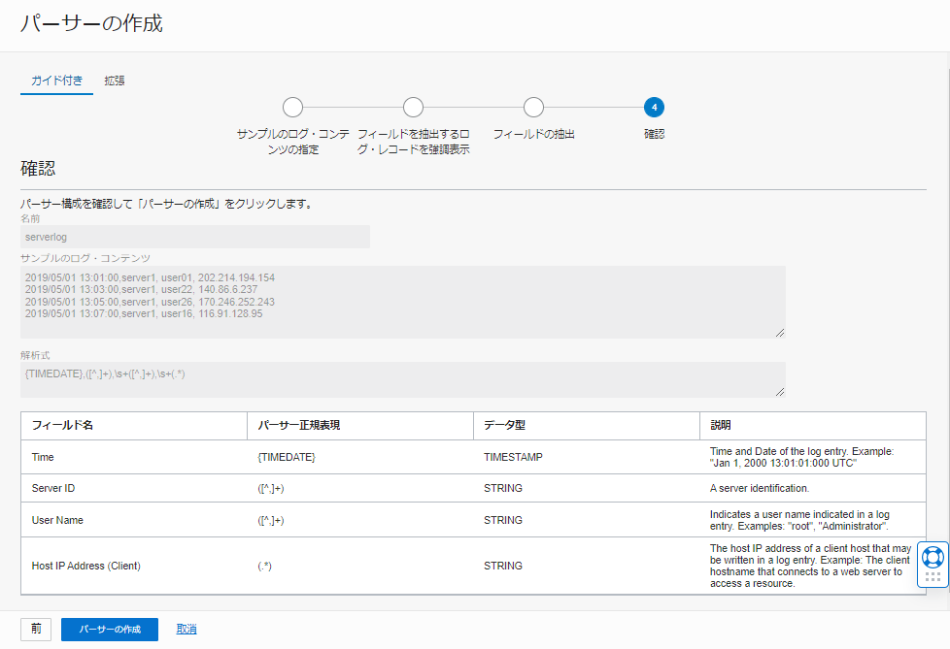Click the 取消 link

[187, 629]
